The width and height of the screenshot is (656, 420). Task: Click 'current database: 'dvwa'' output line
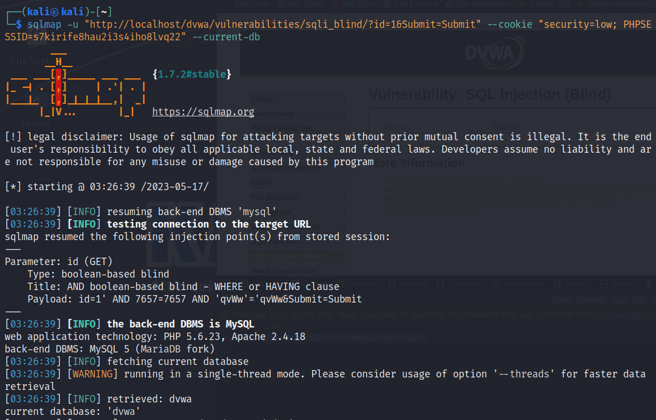[73, 411]
